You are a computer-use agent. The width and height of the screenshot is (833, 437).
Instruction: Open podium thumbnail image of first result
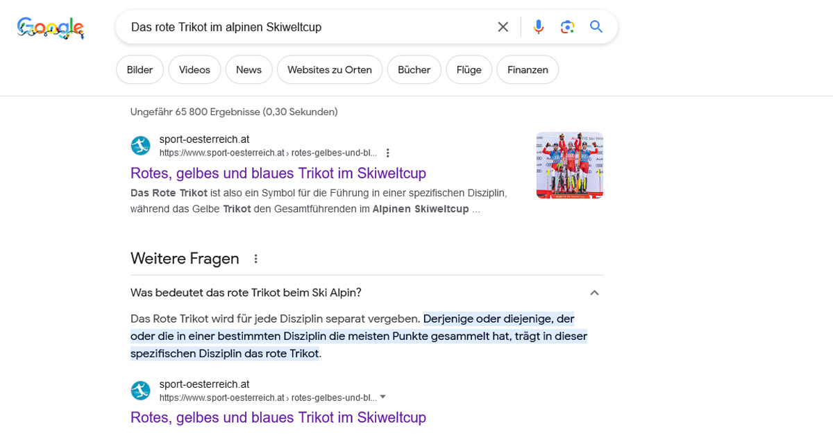(570, 165)
